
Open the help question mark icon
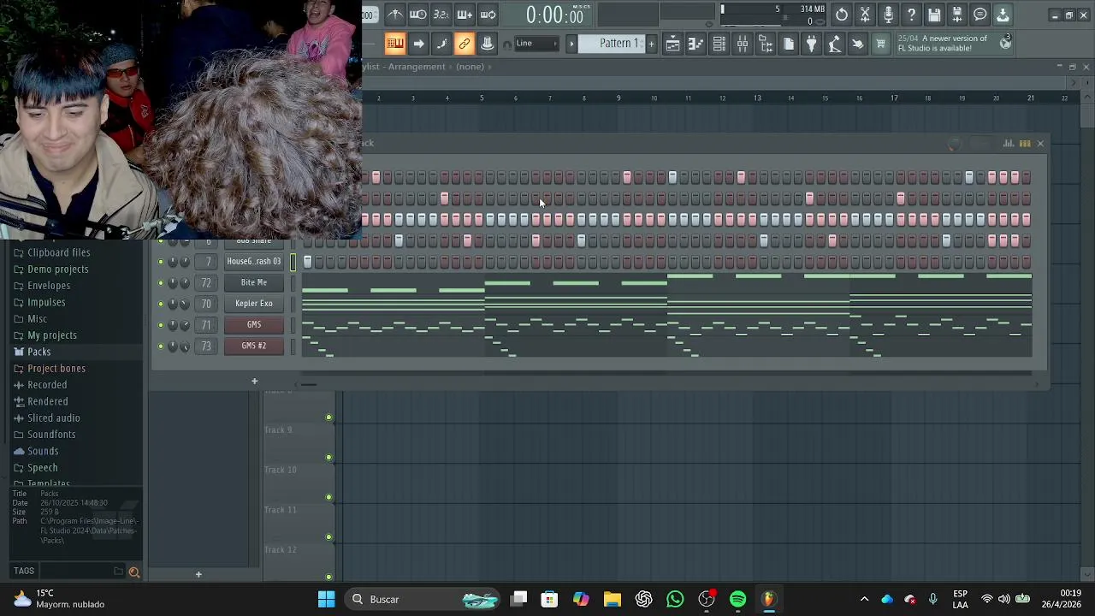(x=911, y=15)
